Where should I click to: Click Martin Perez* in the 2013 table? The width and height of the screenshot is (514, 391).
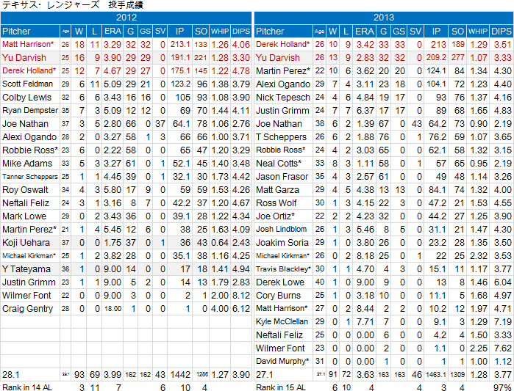pyautogui.click(x=283, y=70)
